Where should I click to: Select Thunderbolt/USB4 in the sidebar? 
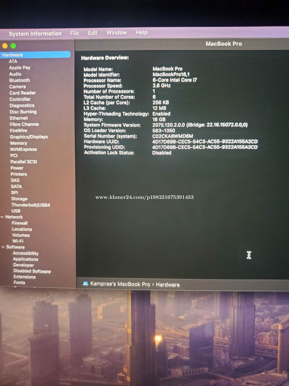[x=31, y=205]
